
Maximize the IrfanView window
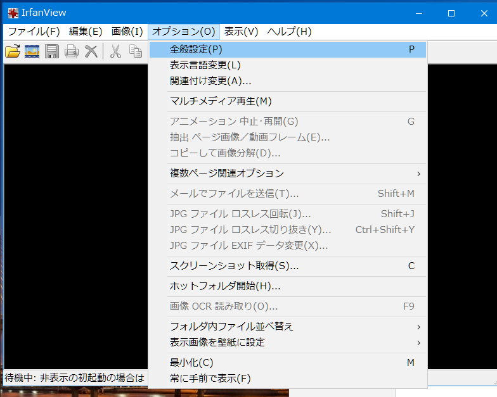pos(451,13)
